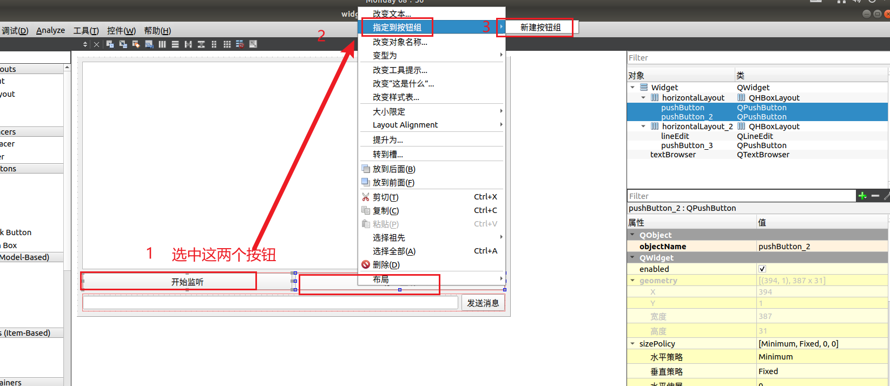Screen dimensions: 890x386
Task: Click the Widget icon in object tree
Action: pos(644,87)
